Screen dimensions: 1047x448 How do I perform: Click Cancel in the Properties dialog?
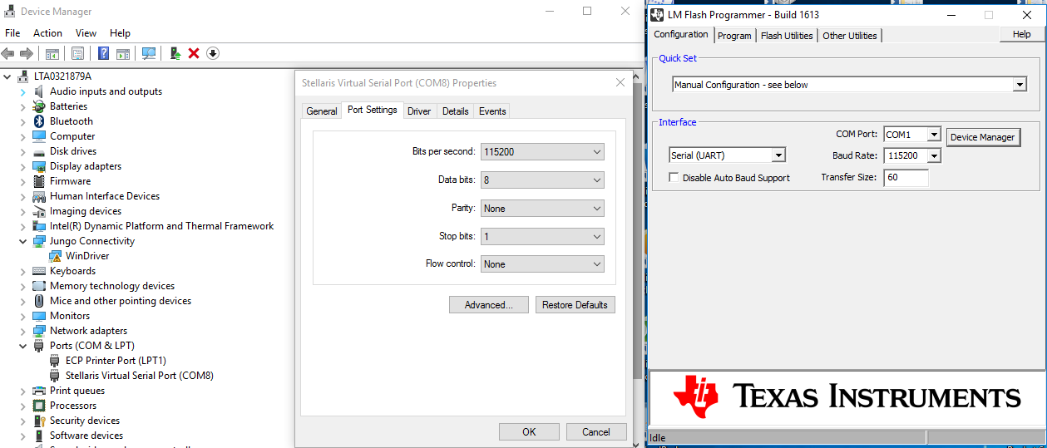(596, 431)
